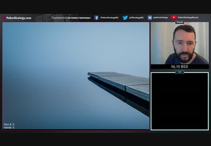Viewport: 211px width, 146px height.
Task: Click the Twitter bird icon
Action: (125, 18)
